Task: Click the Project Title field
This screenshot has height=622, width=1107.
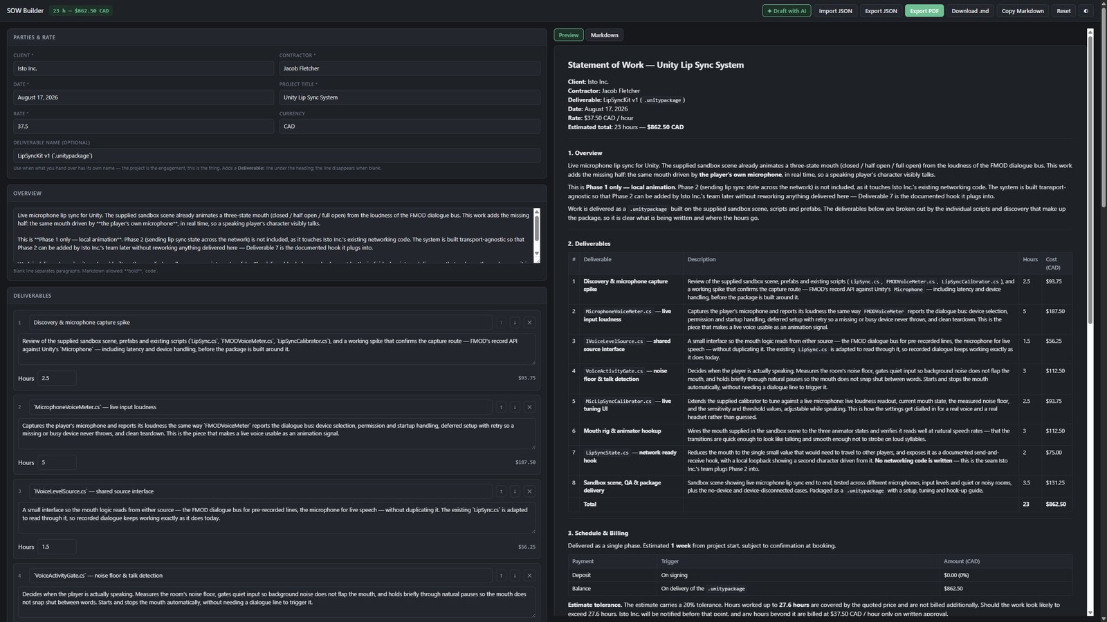Action: [410, 97]
